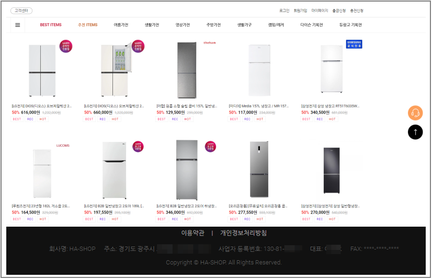The image size is (432, 279).
Task: Open the 여름가전 category
Action: [x=121, y=25]
